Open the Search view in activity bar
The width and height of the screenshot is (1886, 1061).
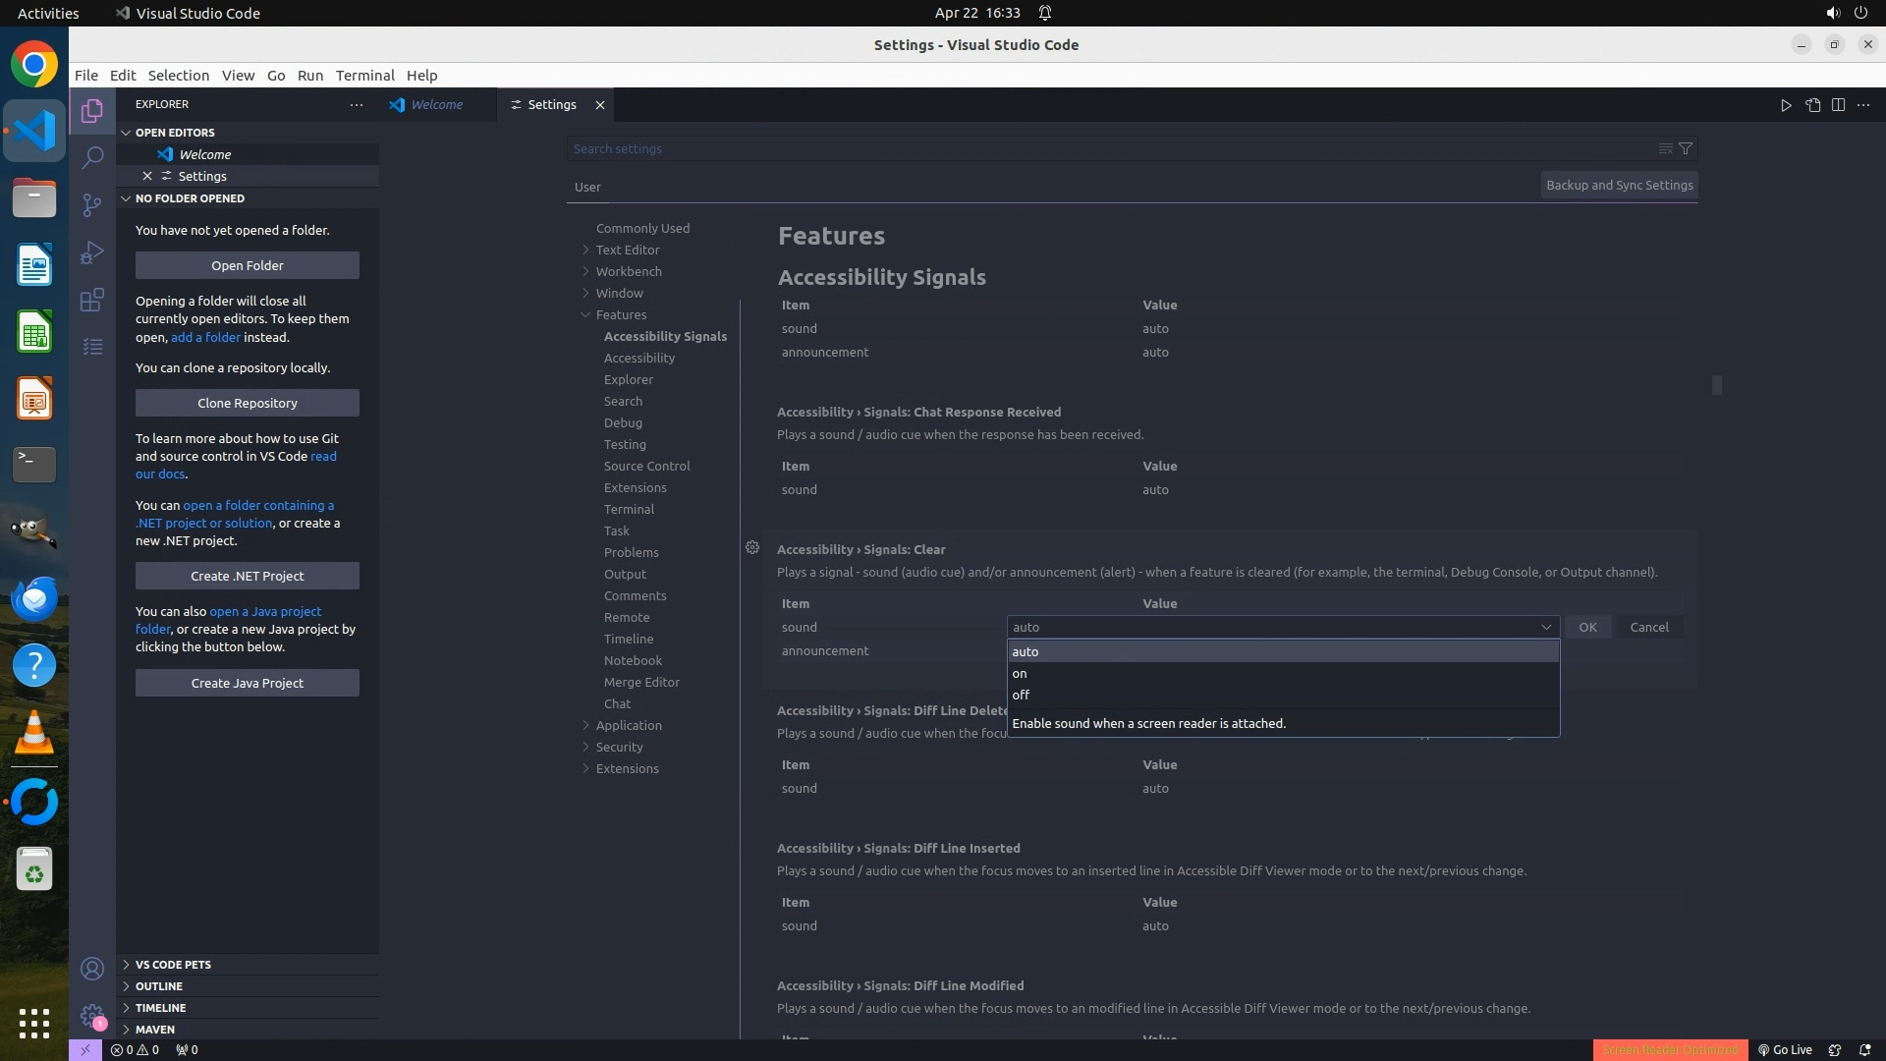(92, 157)
